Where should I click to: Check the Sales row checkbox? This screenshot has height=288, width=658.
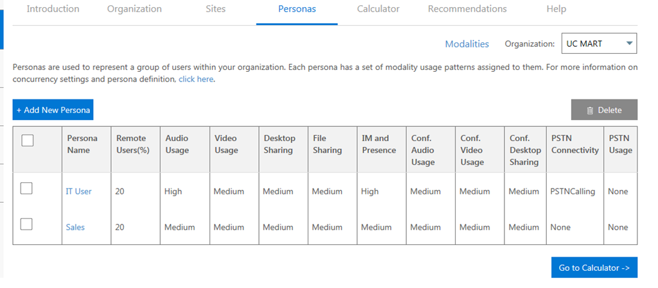[x=26, y=224]
